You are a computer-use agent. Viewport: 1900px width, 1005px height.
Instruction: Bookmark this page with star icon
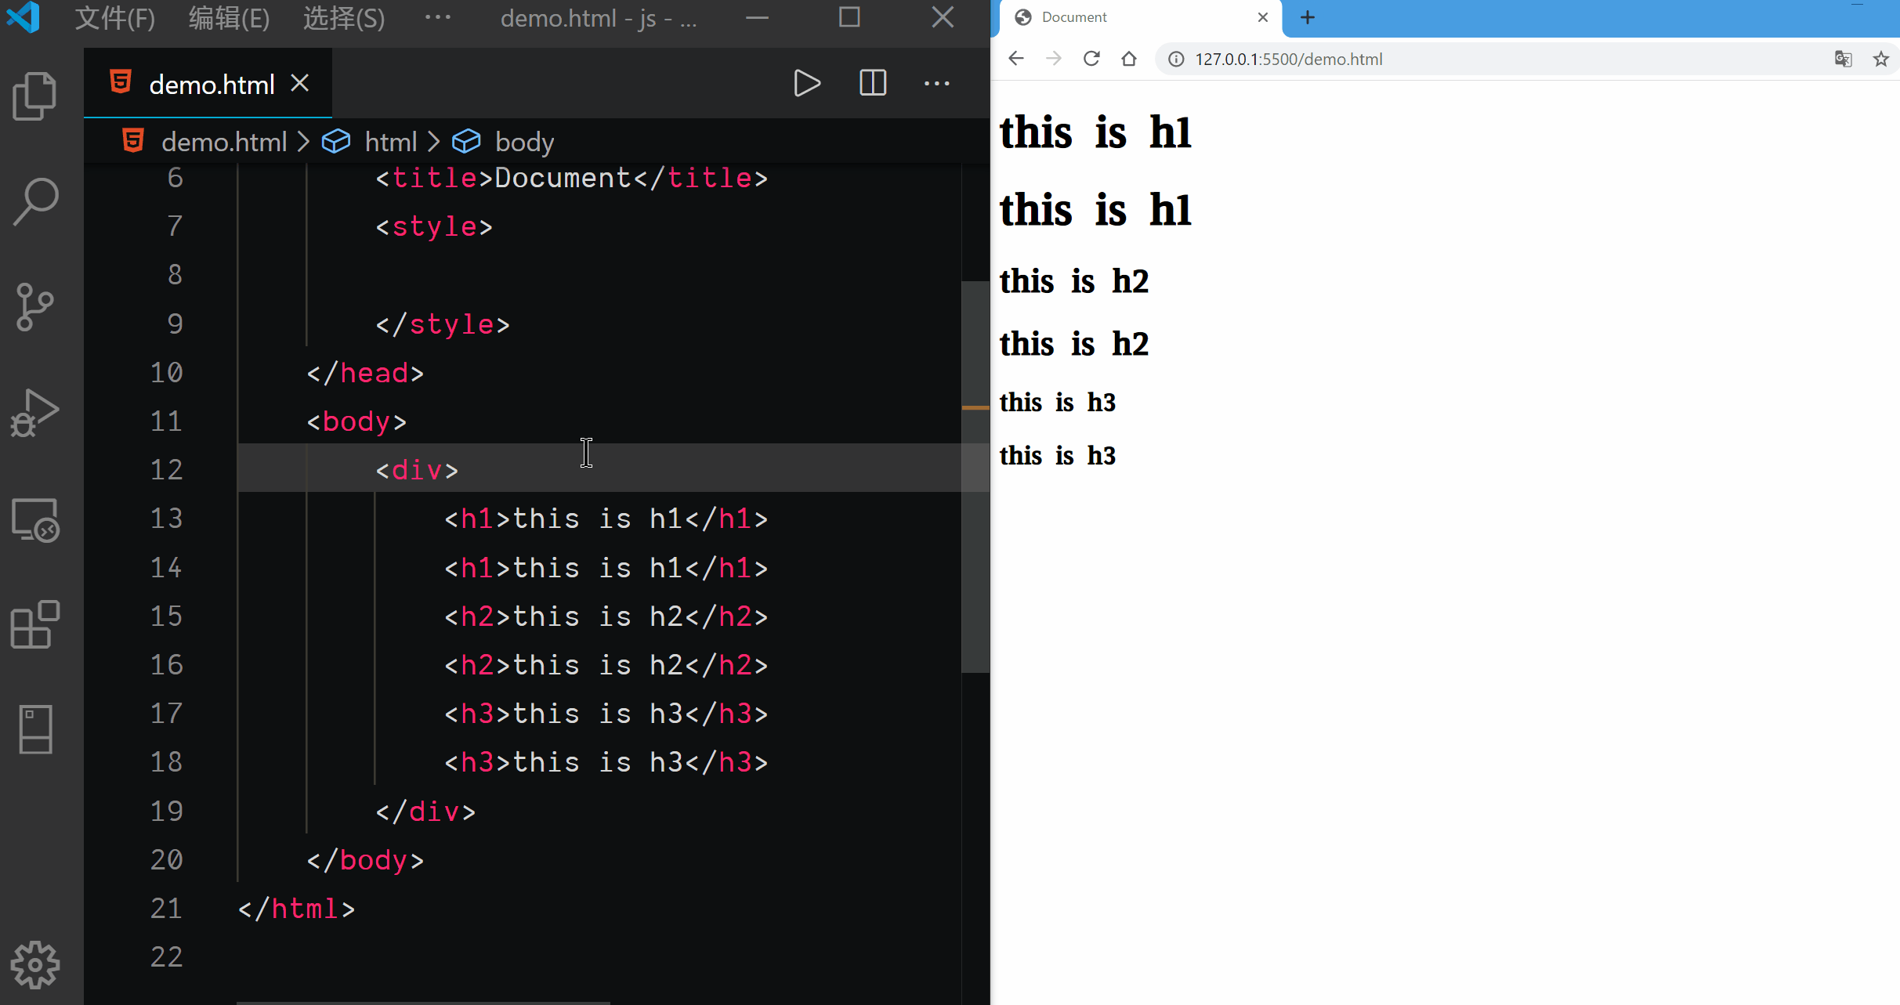[1880, 59]
